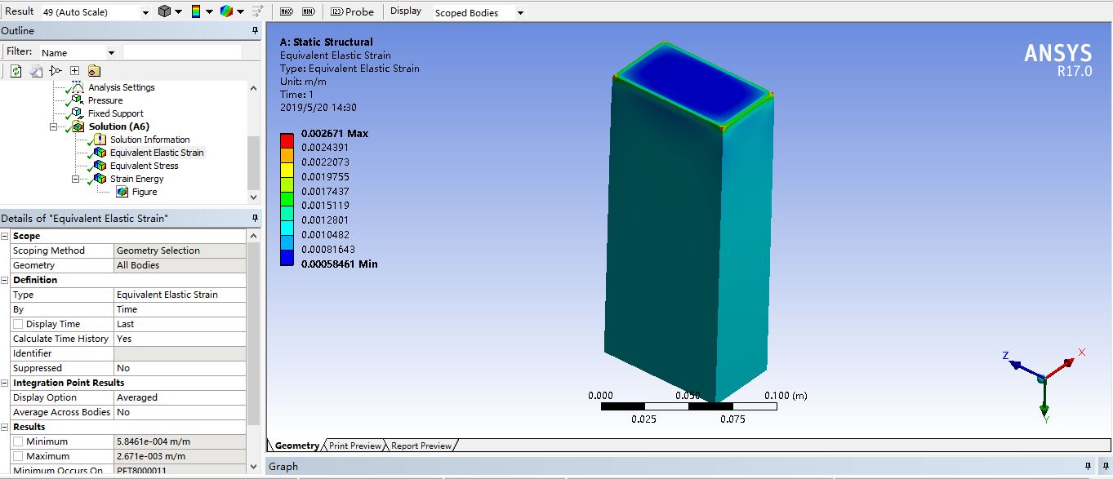Pin the Outline panel with pushpin icon

pos(255,31)
